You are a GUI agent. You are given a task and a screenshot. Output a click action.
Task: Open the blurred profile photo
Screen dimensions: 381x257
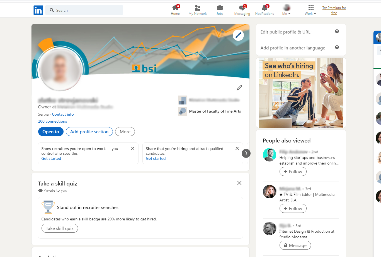[x=60, y=69]
